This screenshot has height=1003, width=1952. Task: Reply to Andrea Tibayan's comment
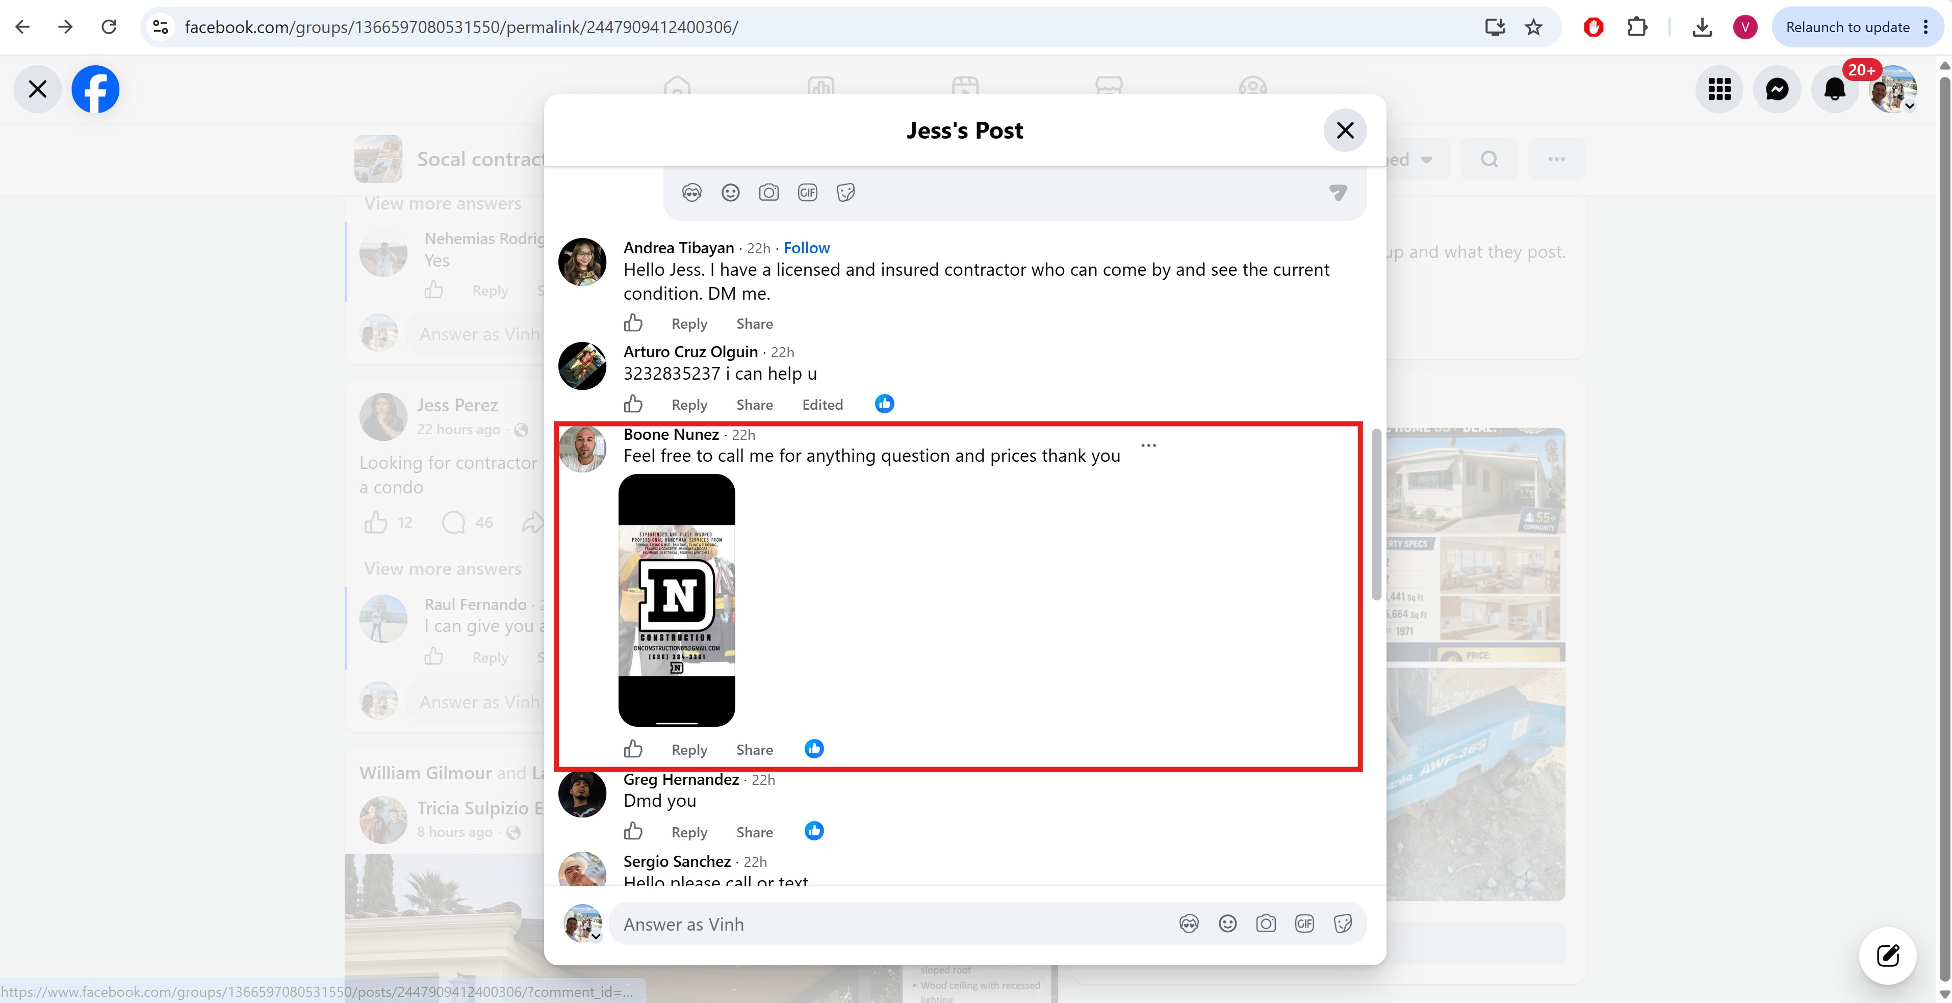click(689, 324)
